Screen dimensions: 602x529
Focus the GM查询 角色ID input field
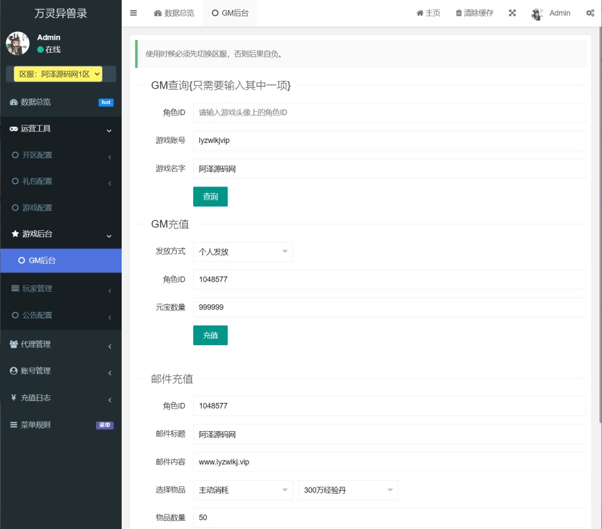(x=389, y=112)
